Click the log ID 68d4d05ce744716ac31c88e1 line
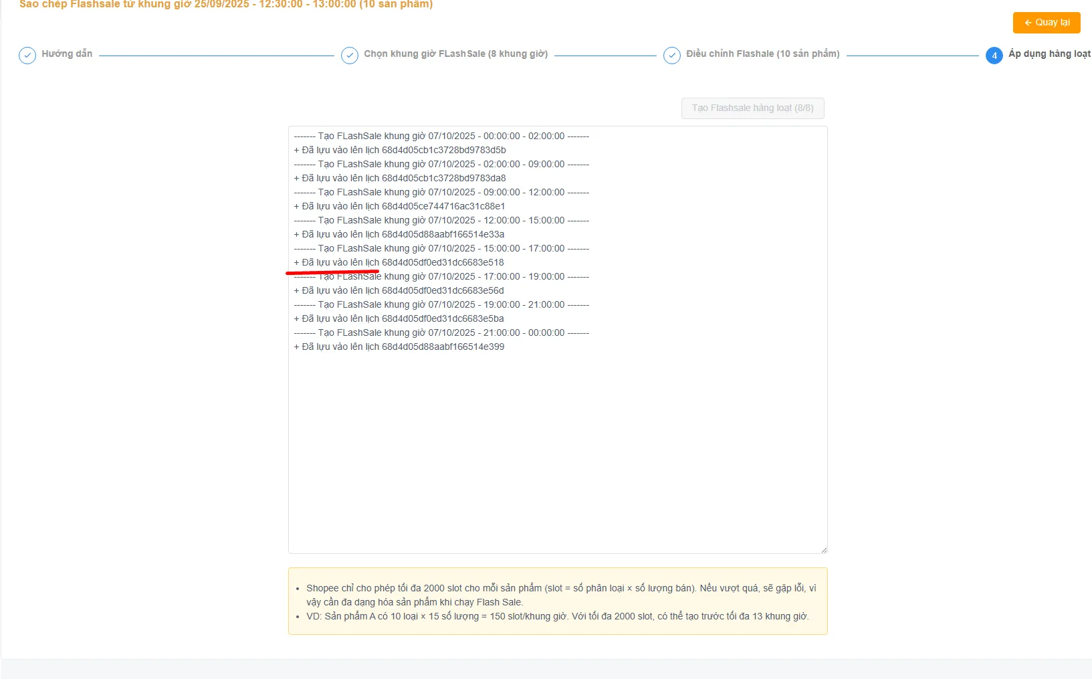Screen dimensions: 1092x679 tap(399, 206)
